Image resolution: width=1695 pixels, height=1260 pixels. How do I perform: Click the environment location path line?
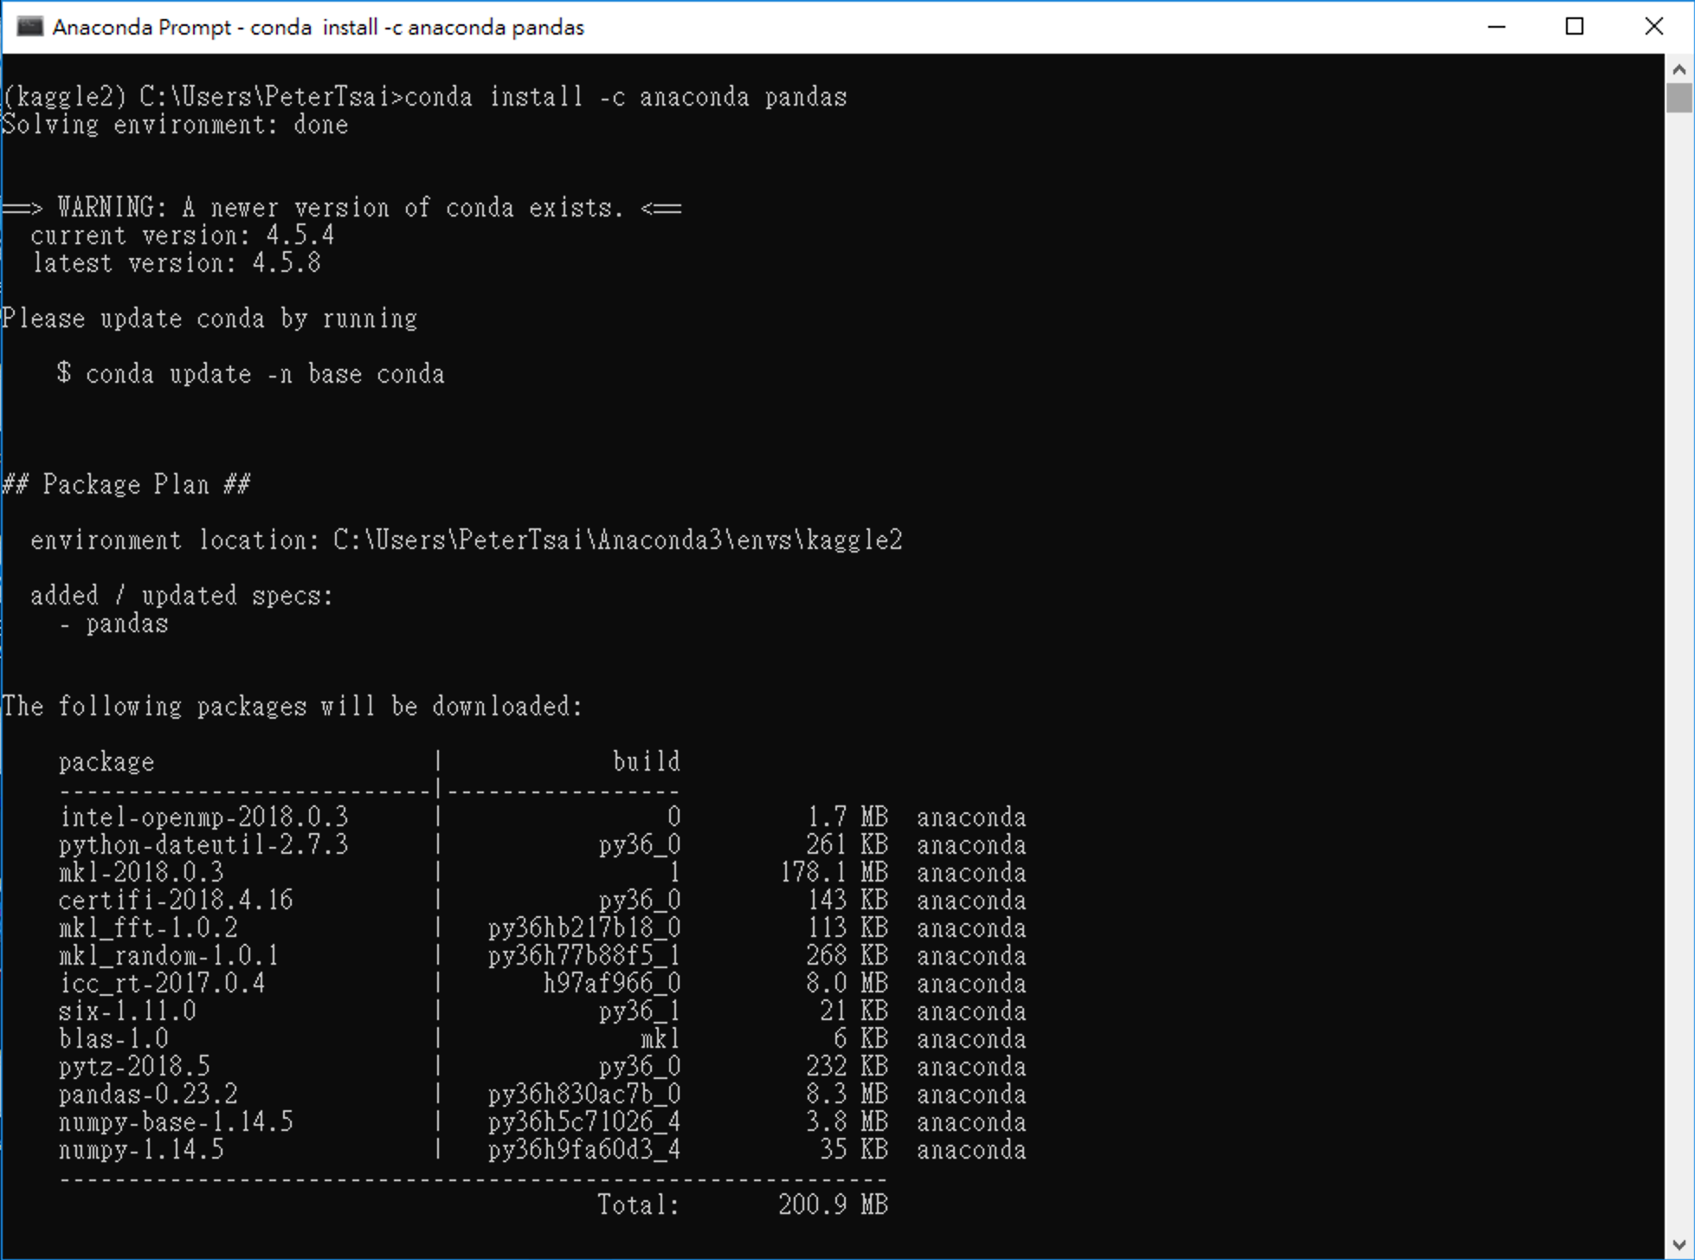point(466,540)
